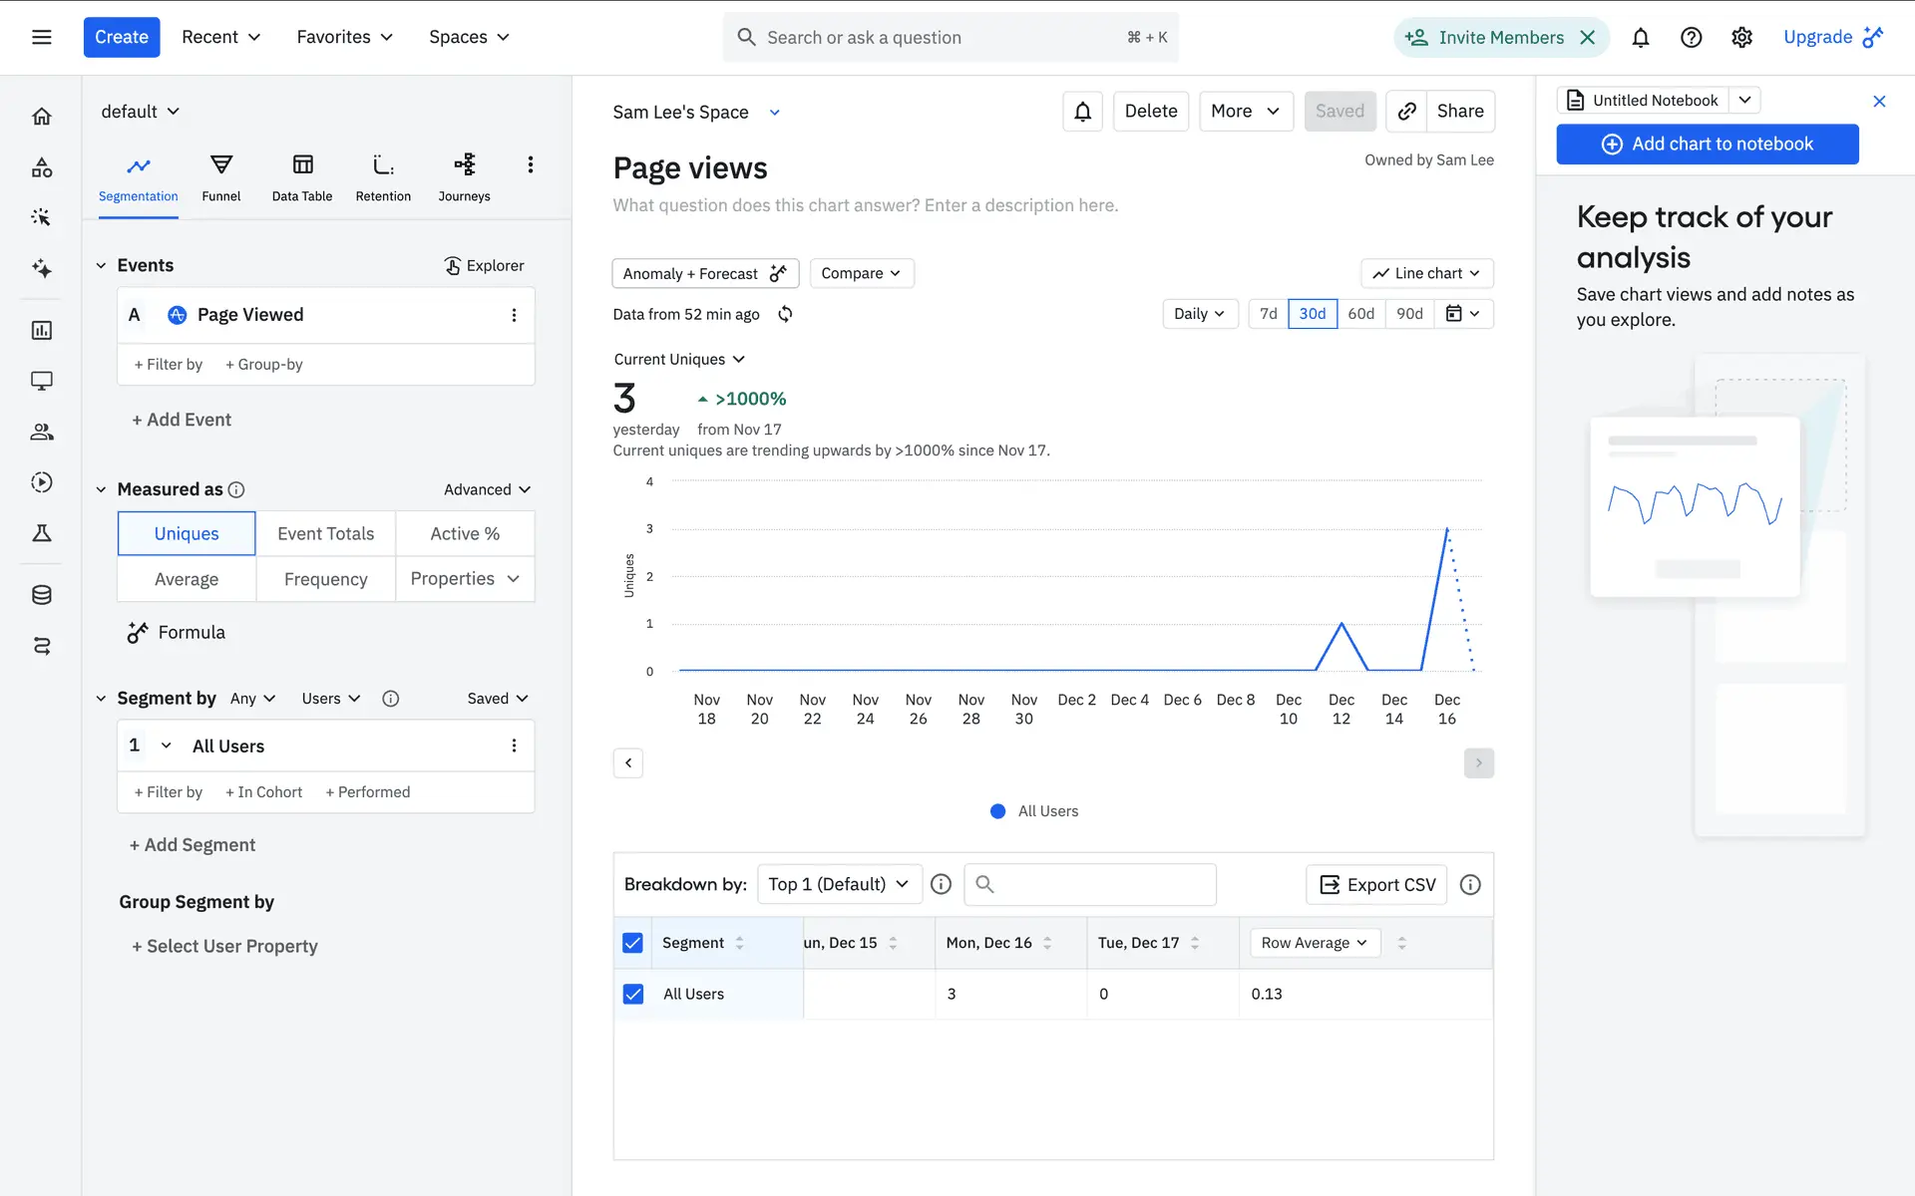Viewport: 1915px width, 1196px height.
Task: Open the Spaces menu
Action: 469,38
